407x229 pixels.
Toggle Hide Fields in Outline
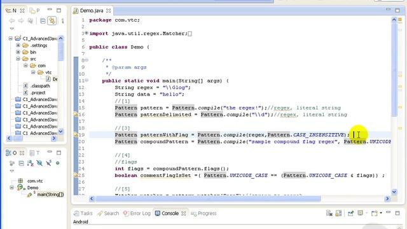point(39,163)
